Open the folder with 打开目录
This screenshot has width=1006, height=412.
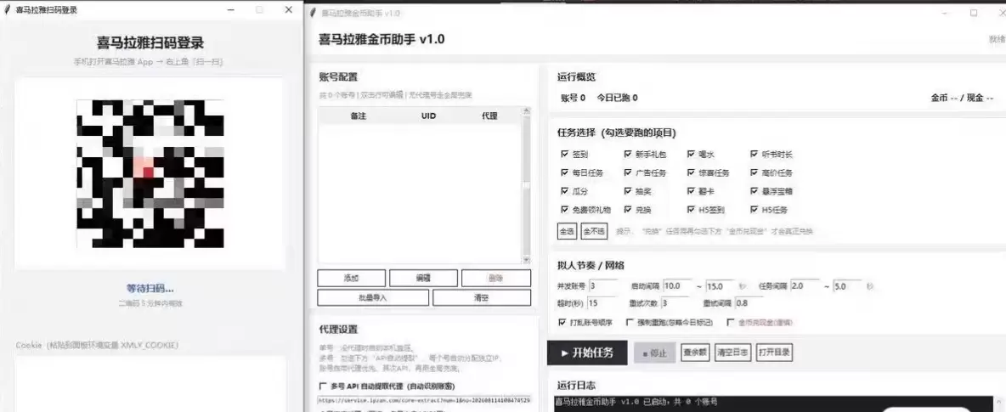(774, 353)
